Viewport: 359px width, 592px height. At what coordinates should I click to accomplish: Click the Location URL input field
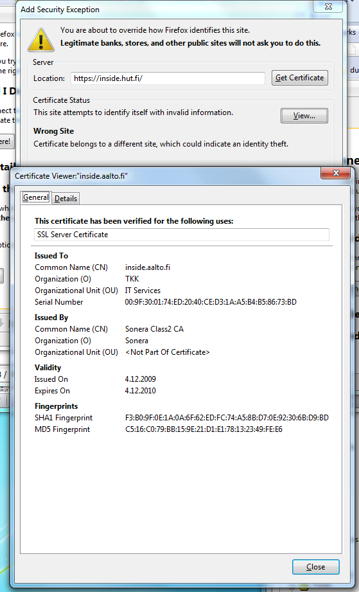168,78
